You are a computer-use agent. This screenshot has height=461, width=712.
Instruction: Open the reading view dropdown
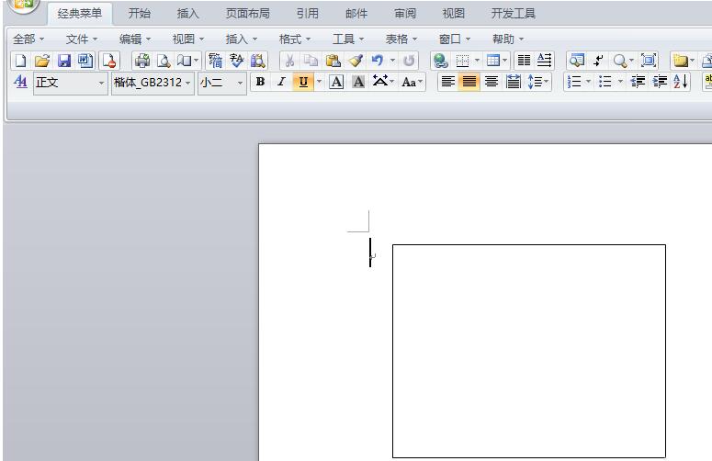(188, 61)
